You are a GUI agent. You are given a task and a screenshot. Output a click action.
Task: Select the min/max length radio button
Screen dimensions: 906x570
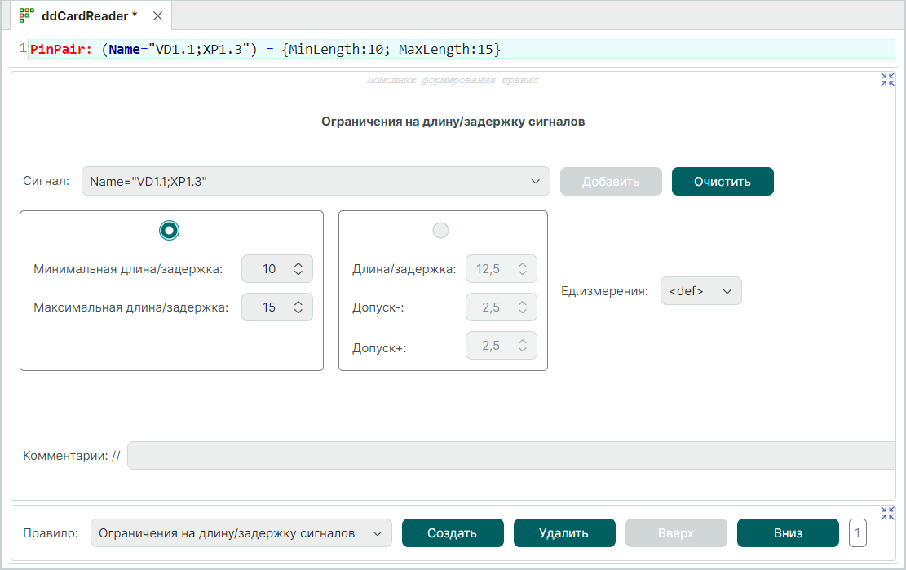click(169, 231)
